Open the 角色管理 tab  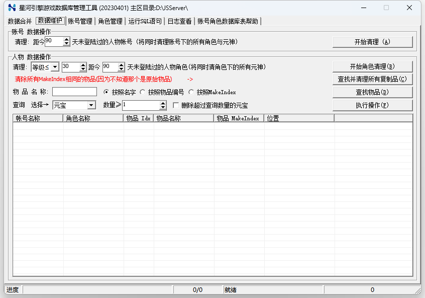click(x=110, y=21)
